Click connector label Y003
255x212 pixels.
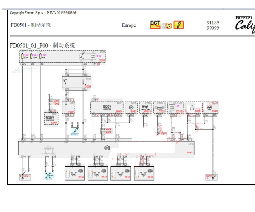(x=57, y=104)
